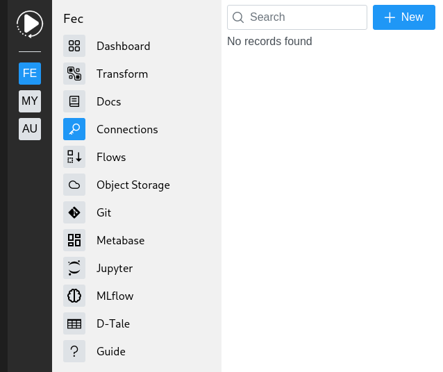The height and width of the screenshot is (372, 443).
Task: Click the Connections key icon
Action: pos(74,130)
